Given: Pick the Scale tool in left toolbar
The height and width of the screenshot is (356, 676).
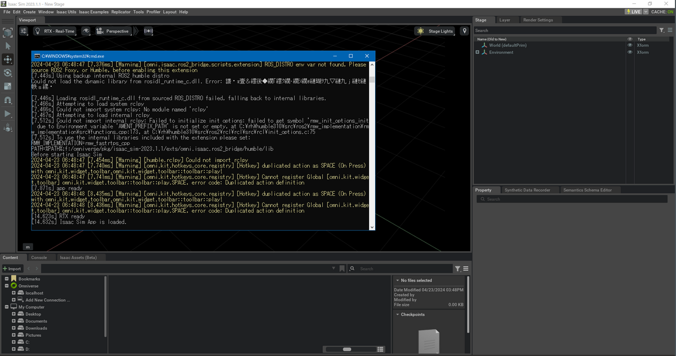Looking at the screenshot, I should click(8, 86).
